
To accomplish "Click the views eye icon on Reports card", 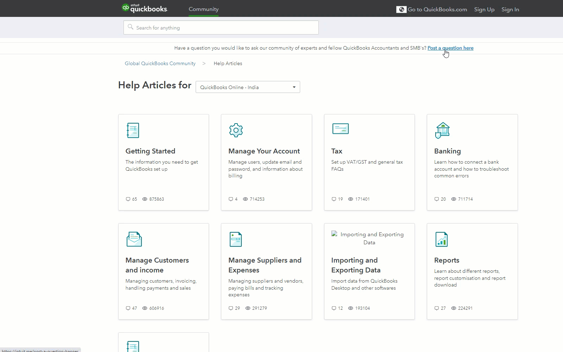I will [454, 308].
